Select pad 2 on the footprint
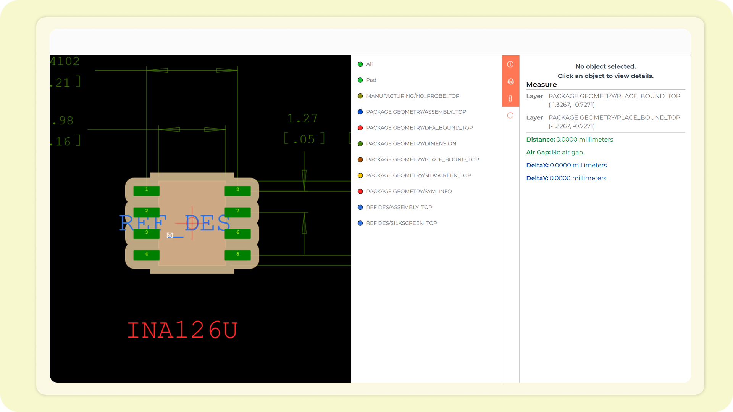Image resolution: width=733 pixels, height=412 pixels. 147,212
